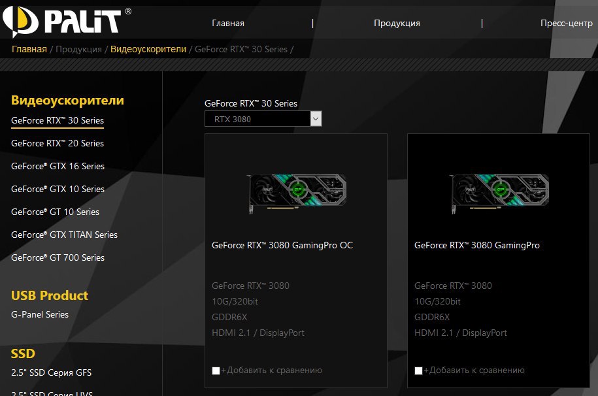Open the Главная navigation menu item
Viewport: 598px width, 396px height.
(228, 24)
